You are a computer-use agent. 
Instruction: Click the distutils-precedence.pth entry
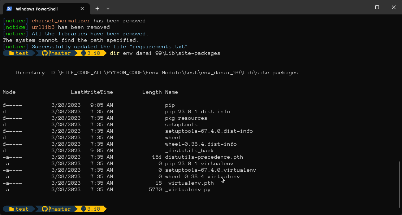(x=204, y=157)
